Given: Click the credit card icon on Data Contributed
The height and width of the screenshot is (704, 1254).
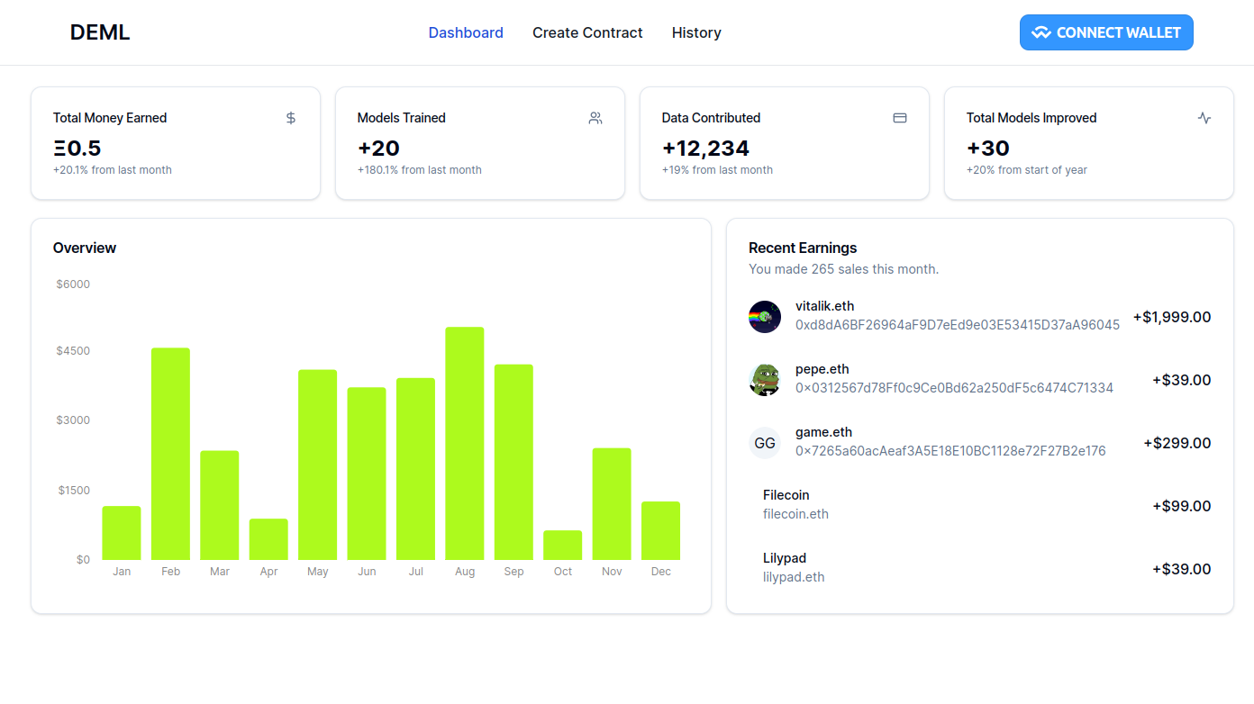Looking at the screenshot, I should point(900,118).
